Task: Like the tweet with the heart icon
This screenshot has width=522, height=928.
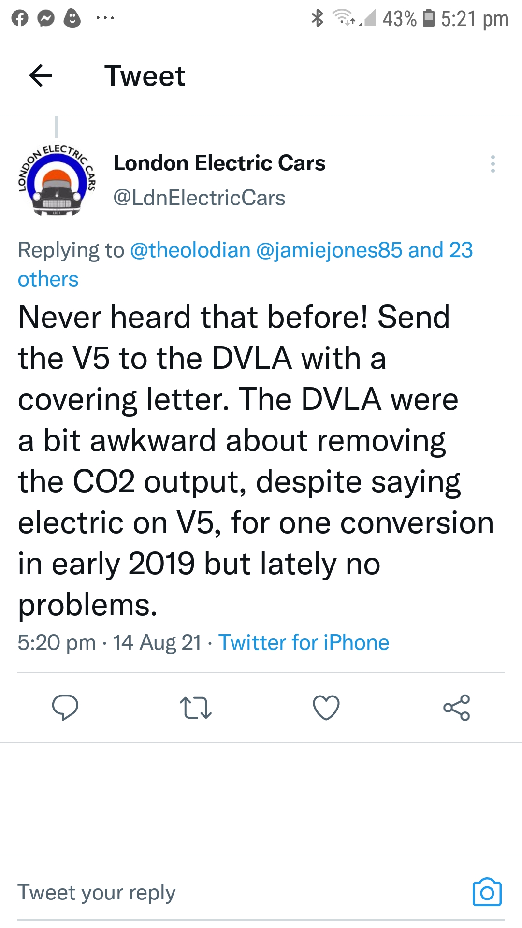Action: pos(326,708)
